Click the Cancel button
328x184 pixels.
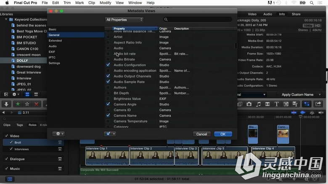(201, 134)
